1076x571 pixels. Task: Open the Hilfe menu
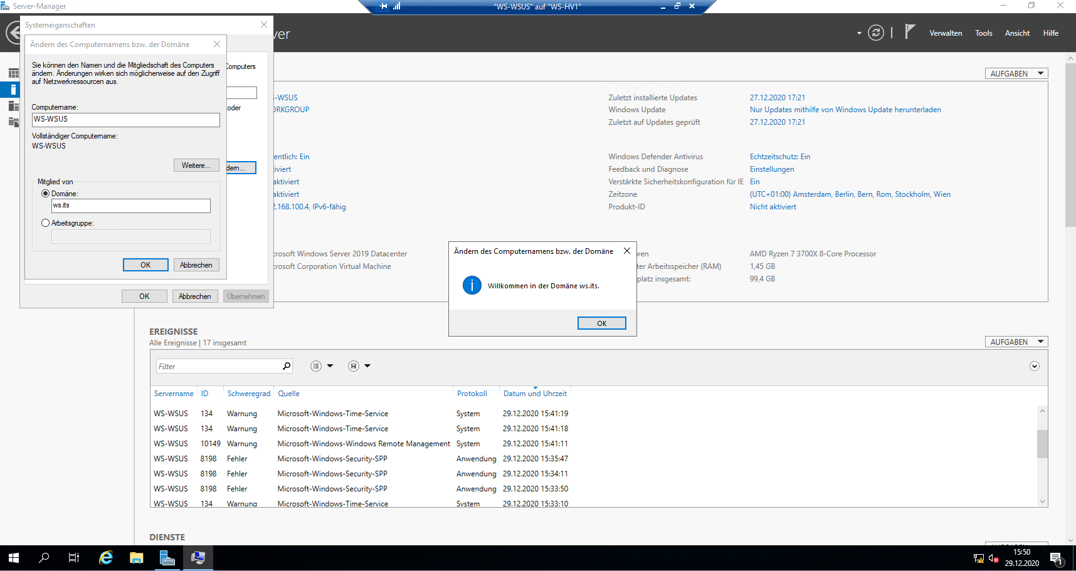tap(1051, 33)
